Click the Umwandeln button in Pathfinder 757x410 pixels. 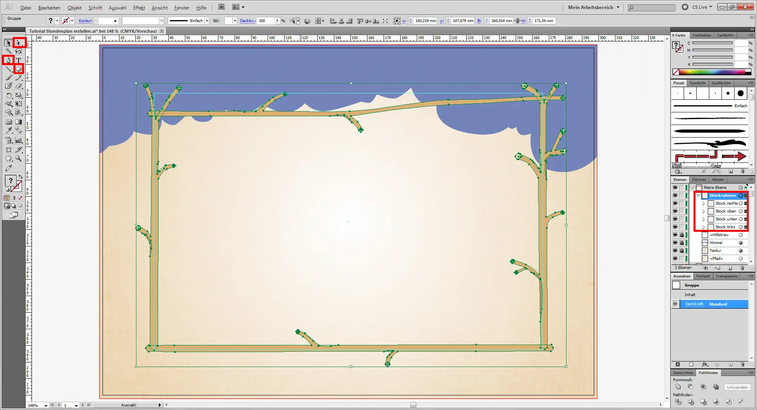(737, 387)
